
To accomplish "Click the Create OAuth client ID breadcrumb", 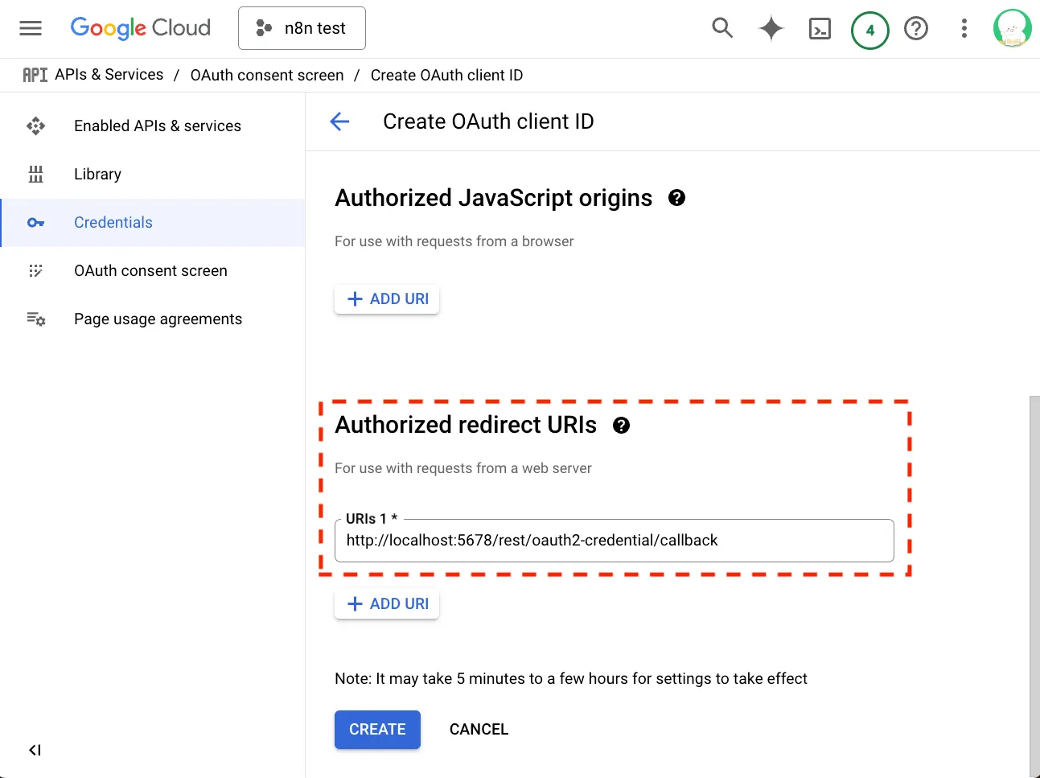I will click(446, 75).
